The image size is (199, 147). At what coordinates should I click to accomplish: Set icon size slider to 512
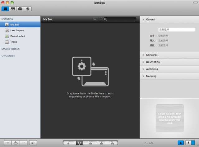(x=112, y=144)
